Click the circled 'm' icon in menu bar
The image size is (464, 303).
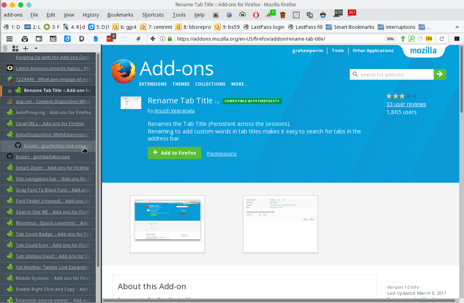coord(242,15)
